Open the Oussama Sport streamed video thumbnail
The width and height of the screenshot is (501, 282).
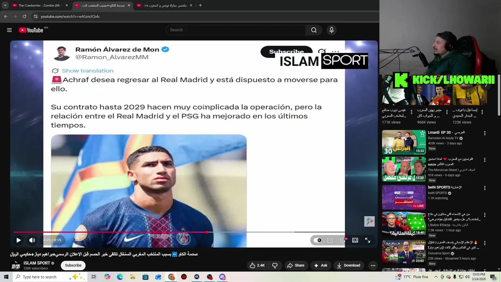[404, 252]
